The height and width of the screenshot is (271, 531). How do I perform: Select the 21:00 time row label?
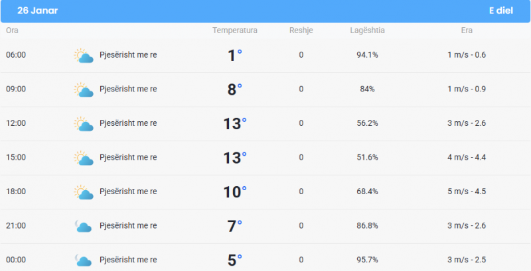16,226
